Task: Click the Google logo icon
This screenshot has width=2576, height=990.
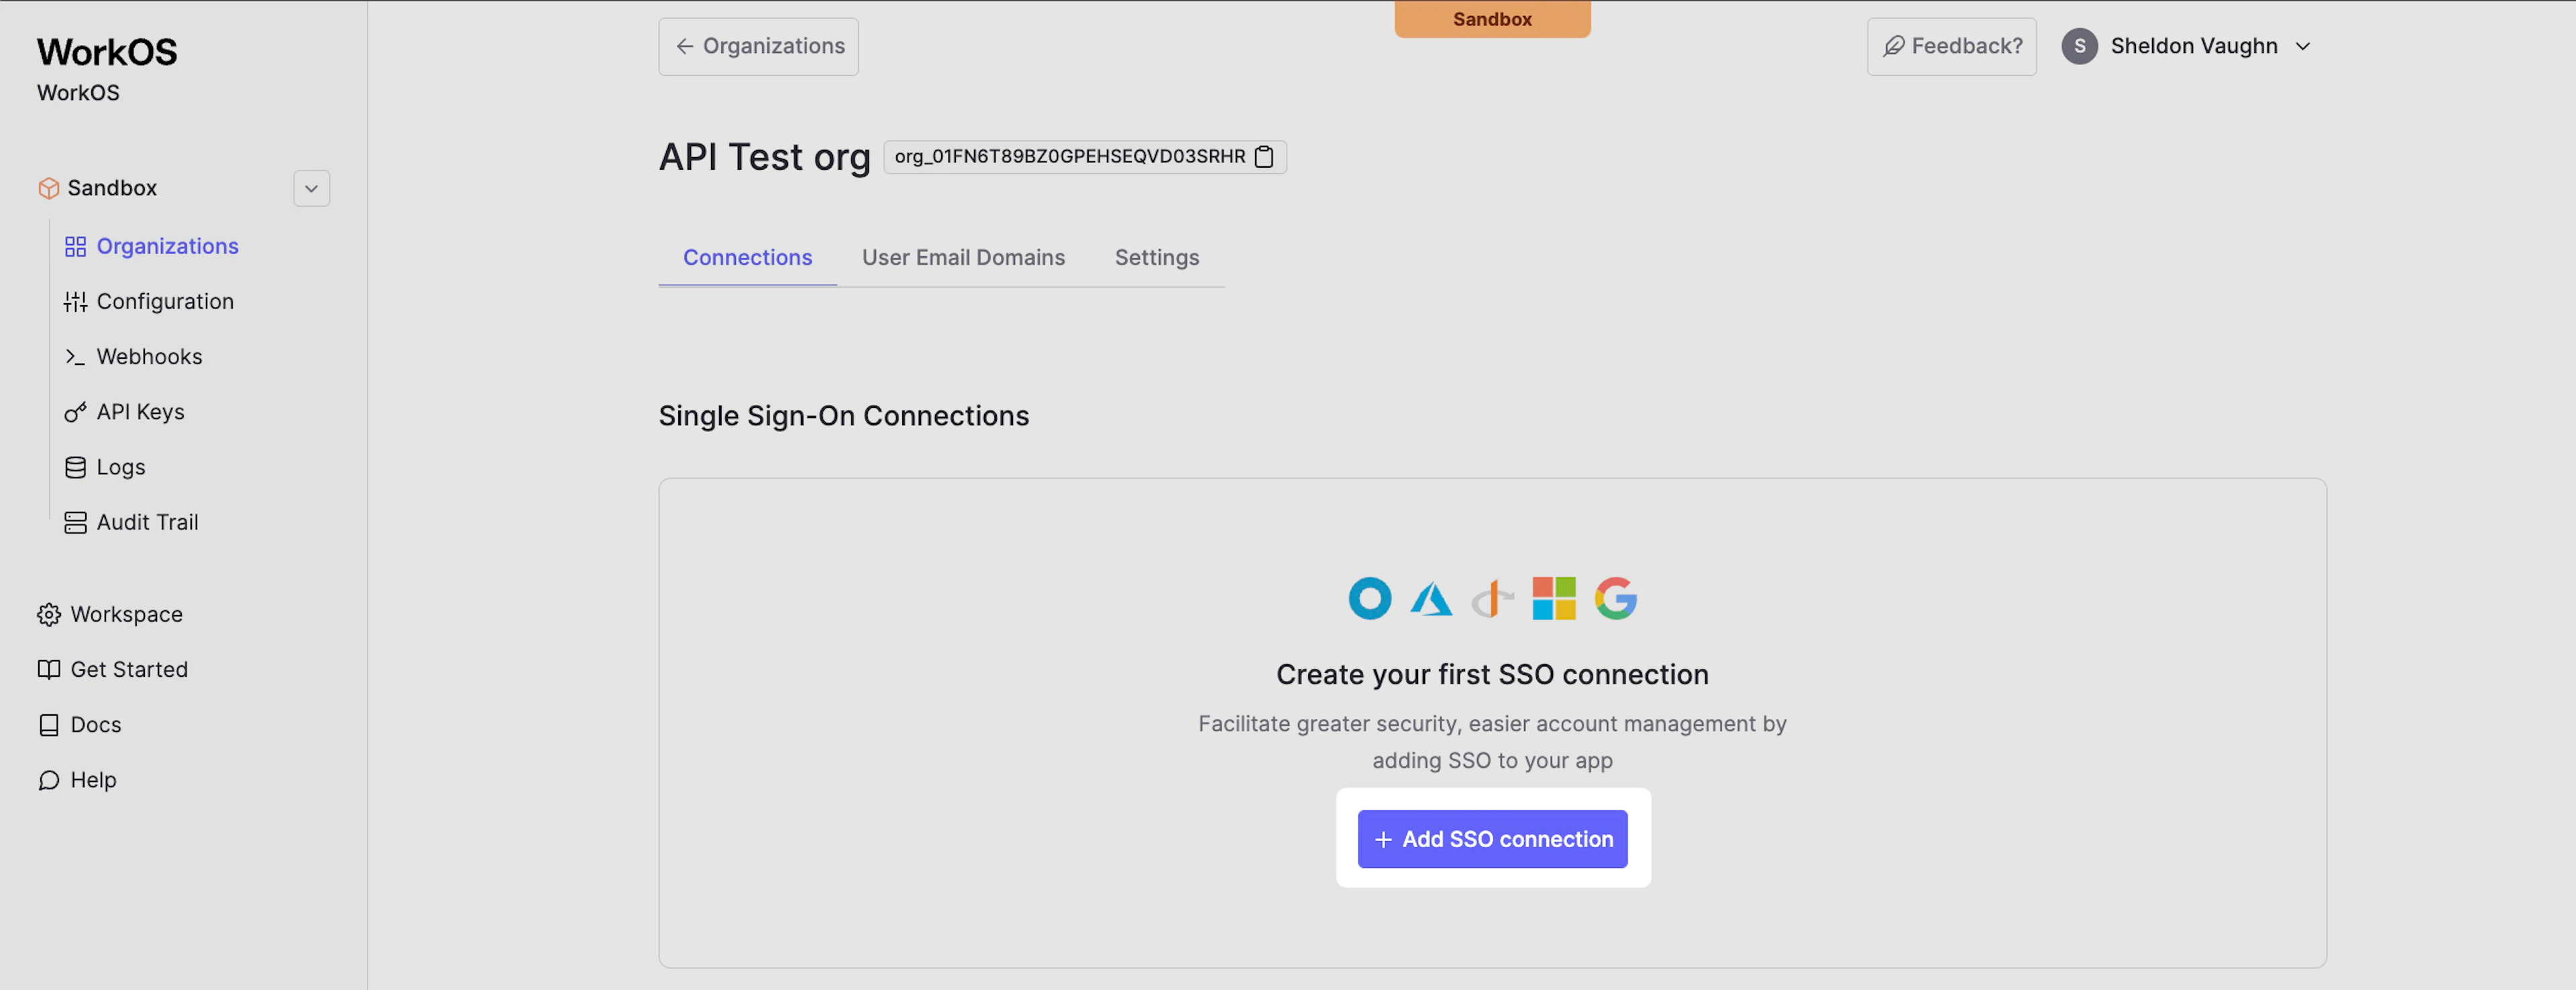Action: [x=1615, y=598]
